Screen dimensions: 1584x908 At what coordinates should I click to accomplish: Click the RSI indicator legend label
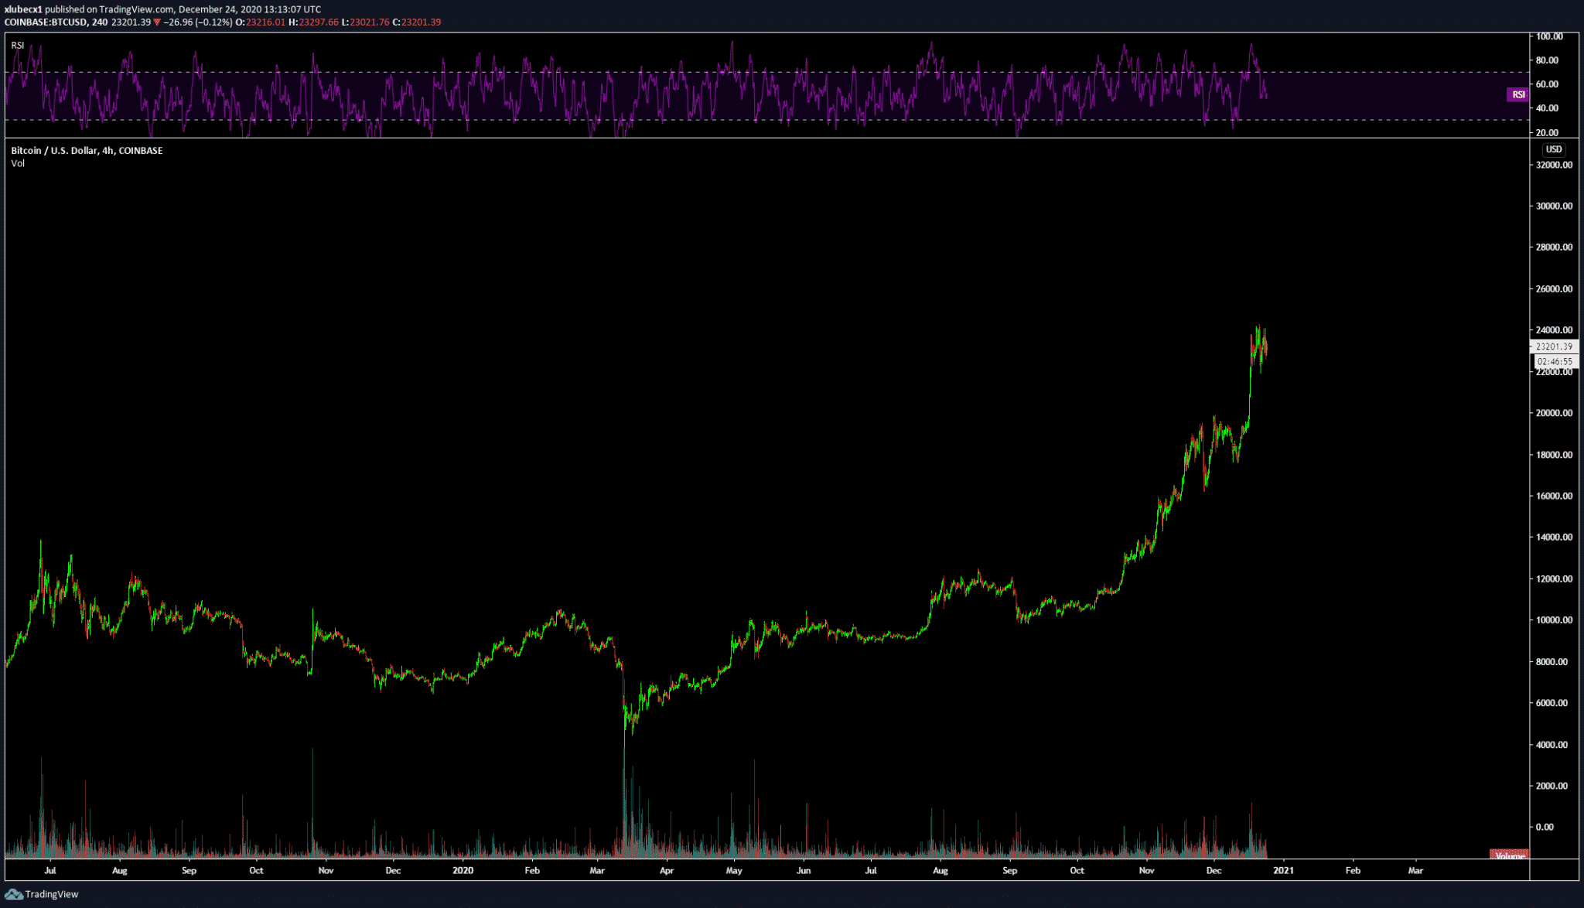(18, 46)
